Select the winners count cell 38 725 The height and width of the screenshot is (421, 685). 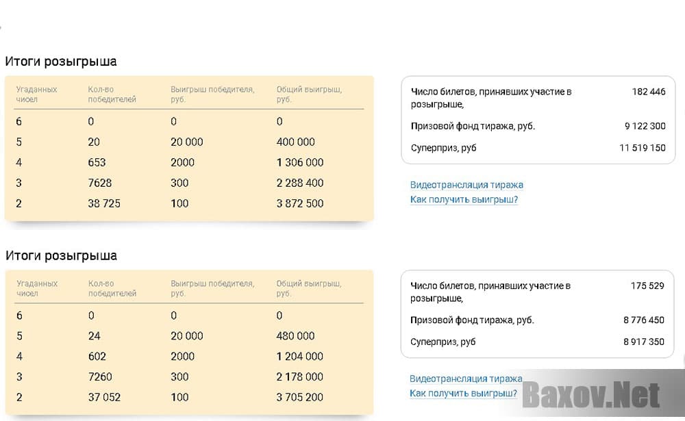[x=104, y=203]
